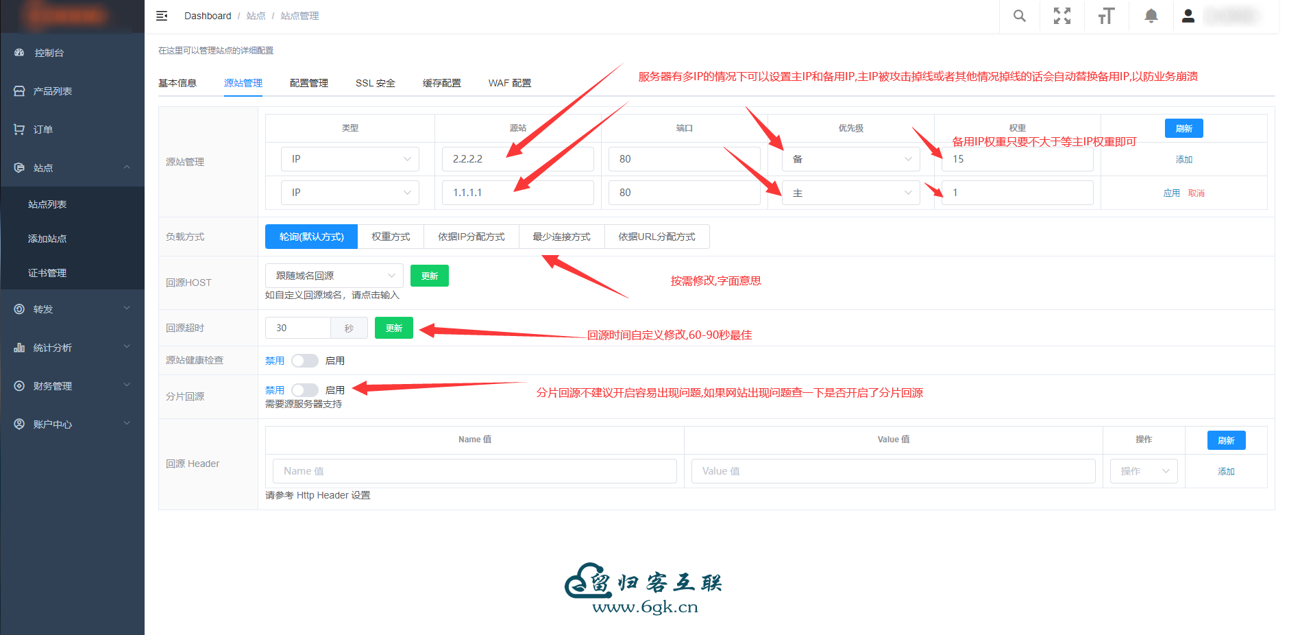Click the 统计分析 chart icon
1289x635 pixels.
pyautogui.click(x=19, y=348)
